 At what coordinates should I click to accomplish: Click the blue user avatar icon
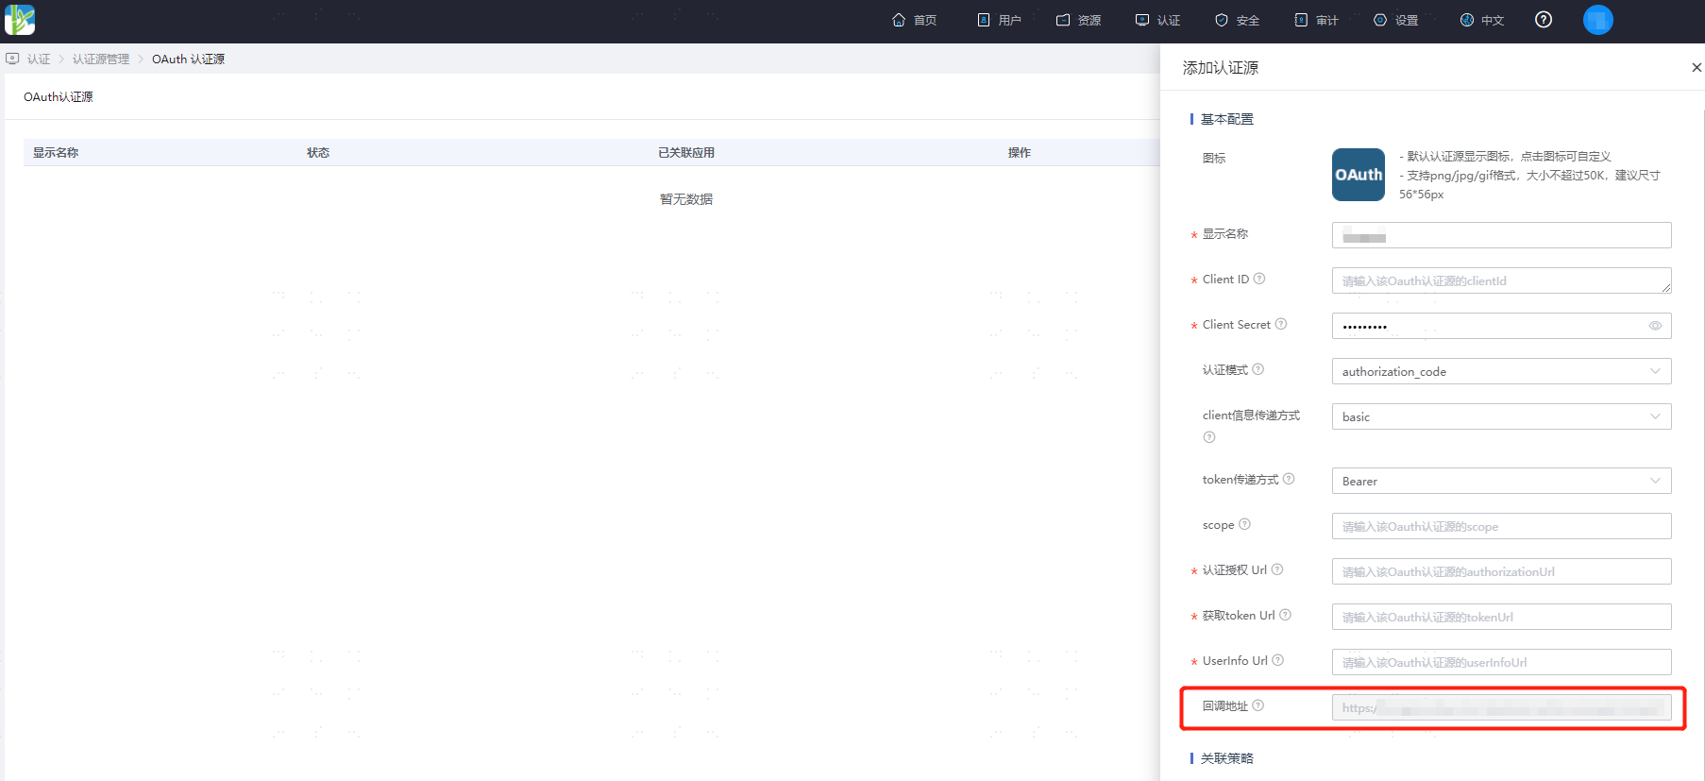(x=1597, y=20)
